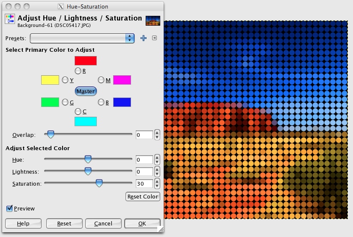Click the Overlap slider handle
The height and width of the screenshot is (237, 353).
point(51,134)
